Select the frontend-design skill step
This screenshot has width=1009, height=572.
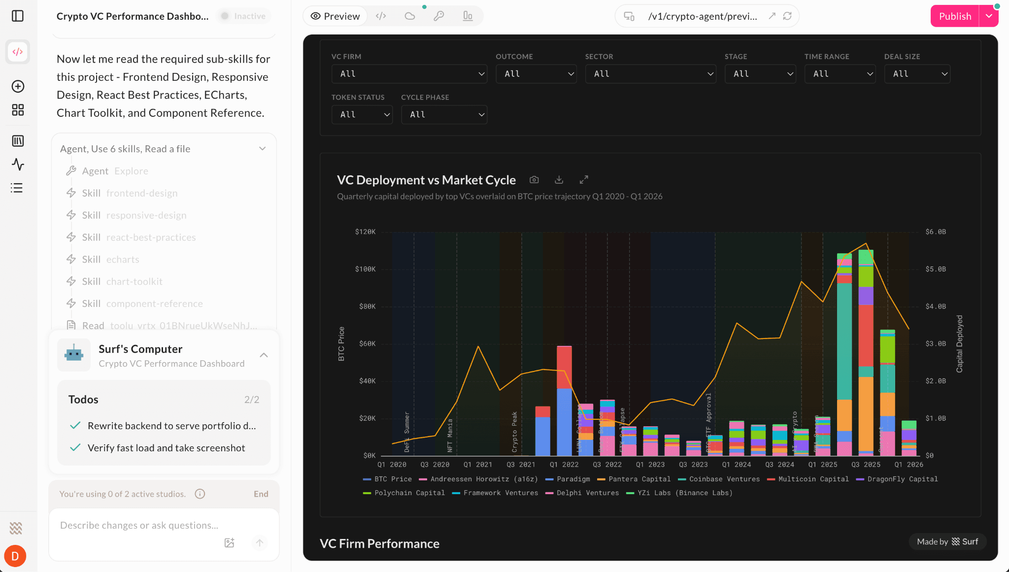tap(122, 193)
